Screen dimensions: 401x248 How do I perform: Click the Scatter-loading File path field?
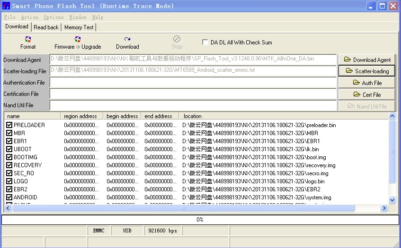193,71
